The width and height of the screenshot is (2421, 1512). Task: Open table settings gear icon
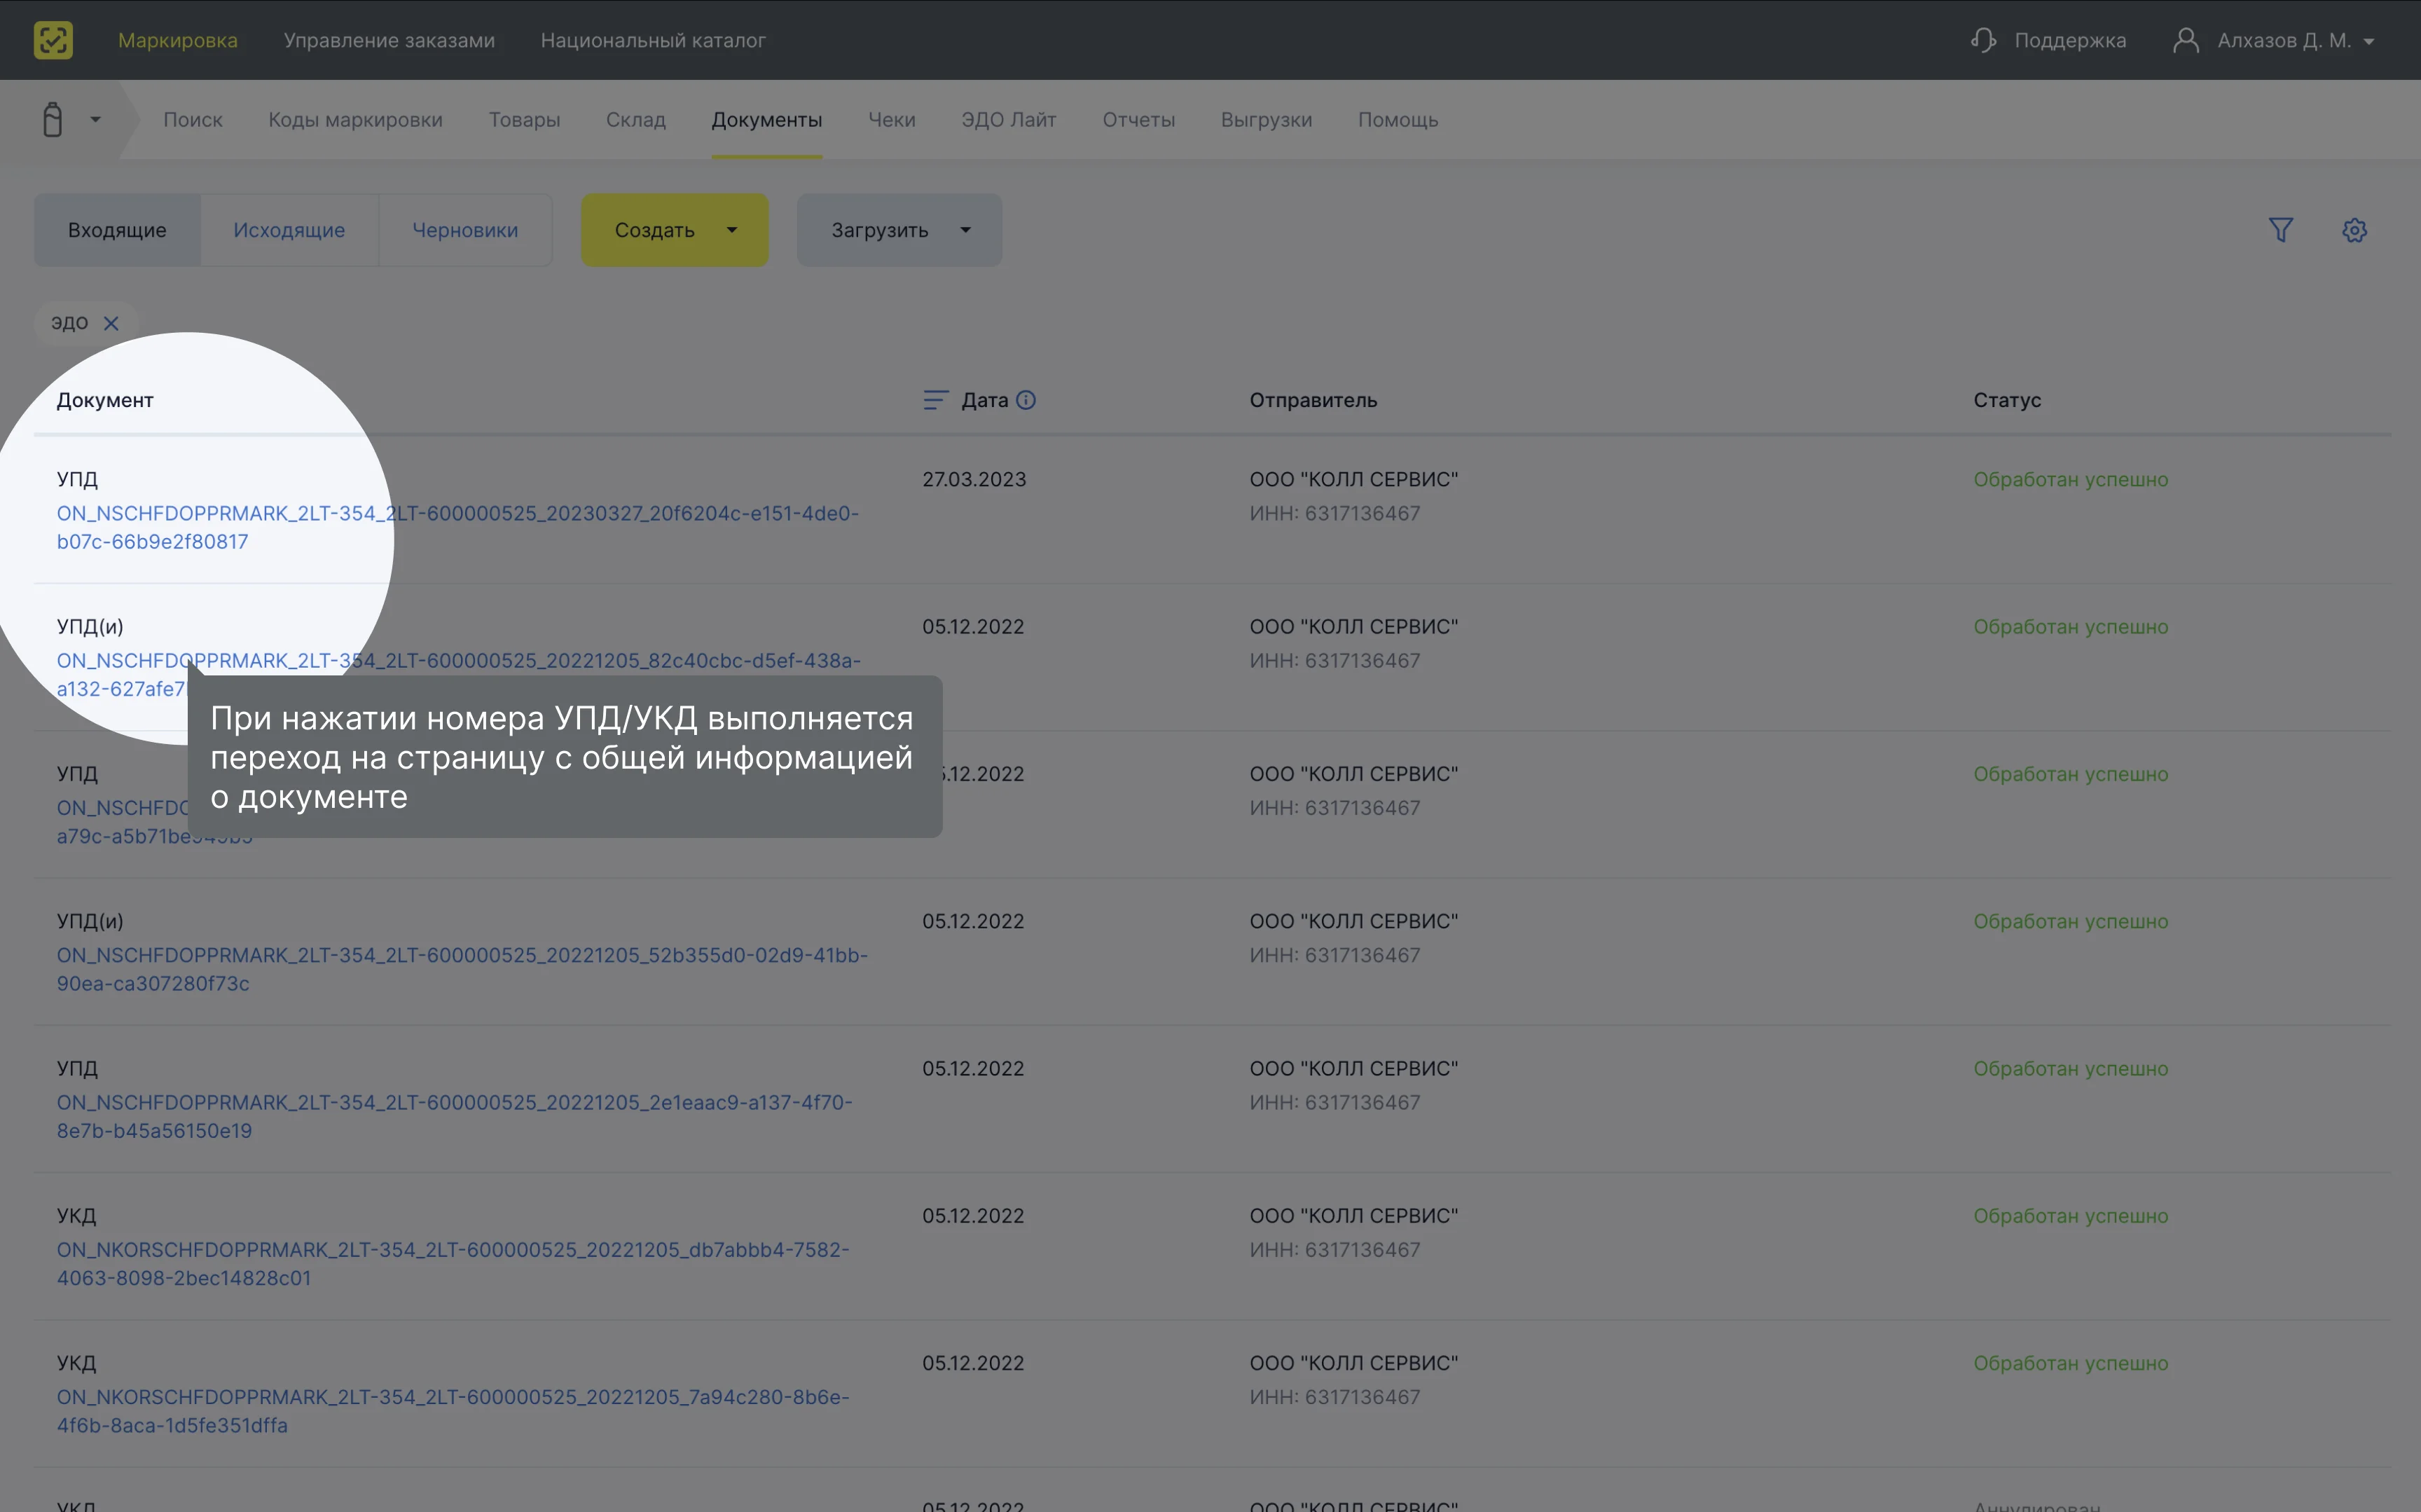tap(2354, 230)
